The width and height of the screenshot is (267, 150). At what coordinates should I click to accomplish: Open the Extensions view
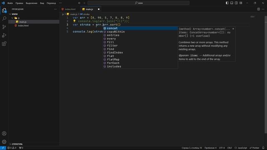coord(4,44)
